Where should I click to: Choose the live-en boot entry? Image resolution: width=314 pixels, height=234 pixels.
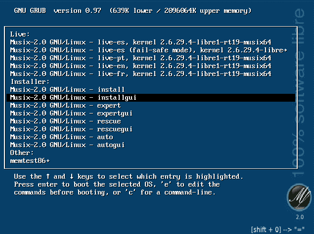(x=140, y=66)
